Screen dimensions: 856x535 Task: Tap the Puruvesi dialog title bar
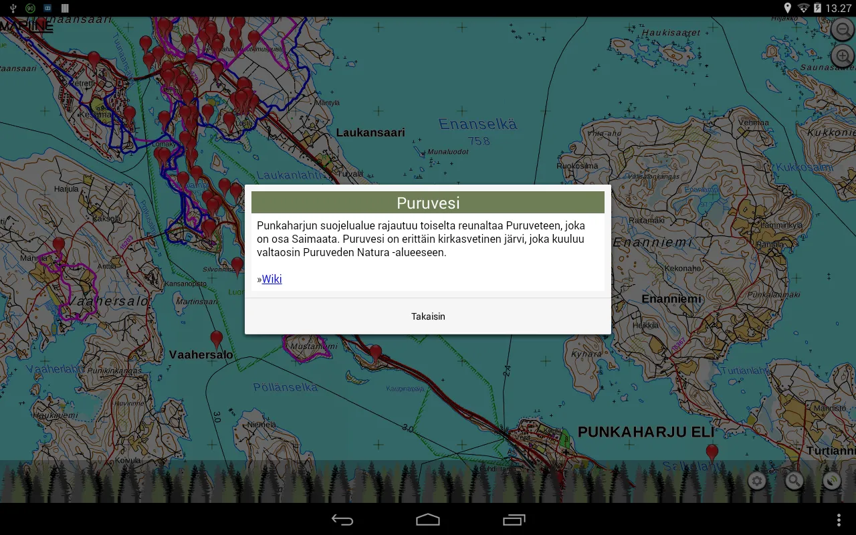point(428,203)
